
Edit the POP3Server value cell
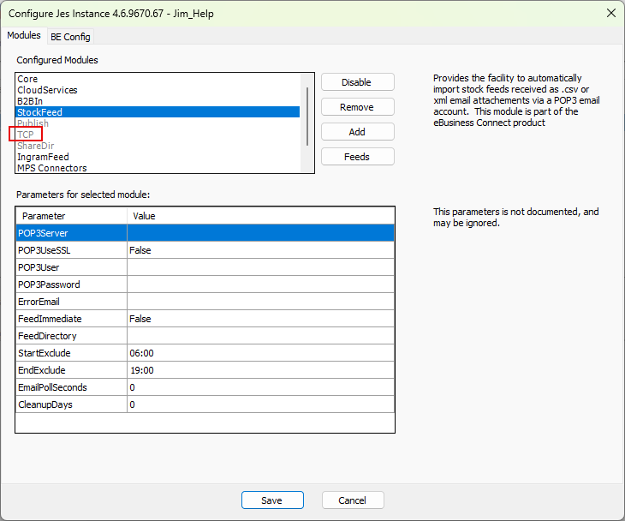coord(260,233)
